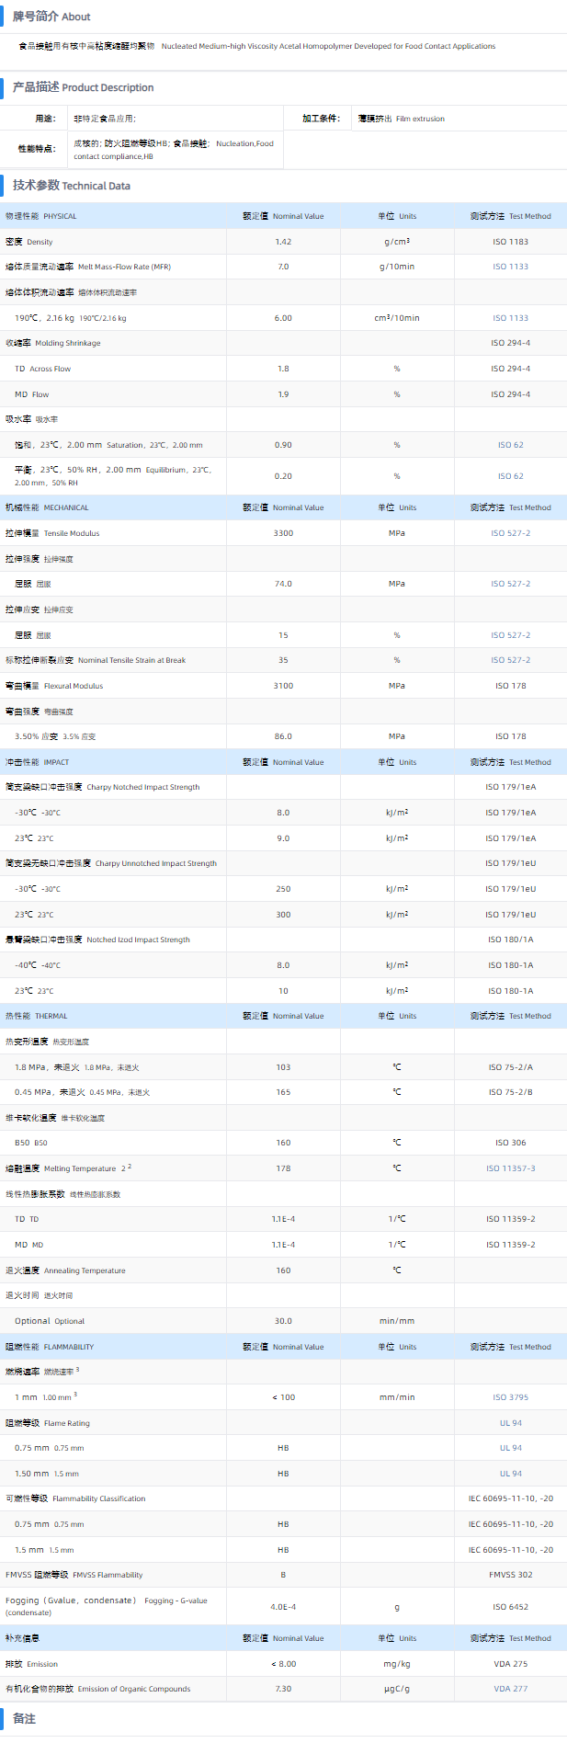Click UL 94 link in Flame Rating row

(510, 1423)
